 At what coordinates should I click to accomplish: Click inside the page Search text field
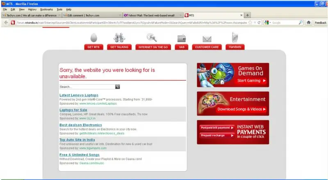(87, 87)
